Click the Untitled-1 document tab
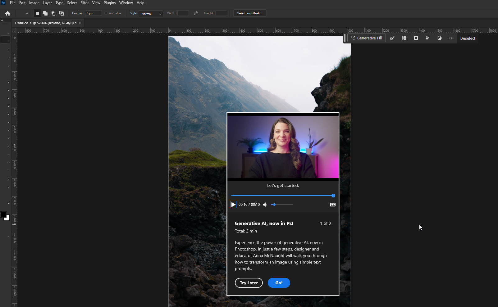The height and width of the screenshot is (307, 498). 45,23
